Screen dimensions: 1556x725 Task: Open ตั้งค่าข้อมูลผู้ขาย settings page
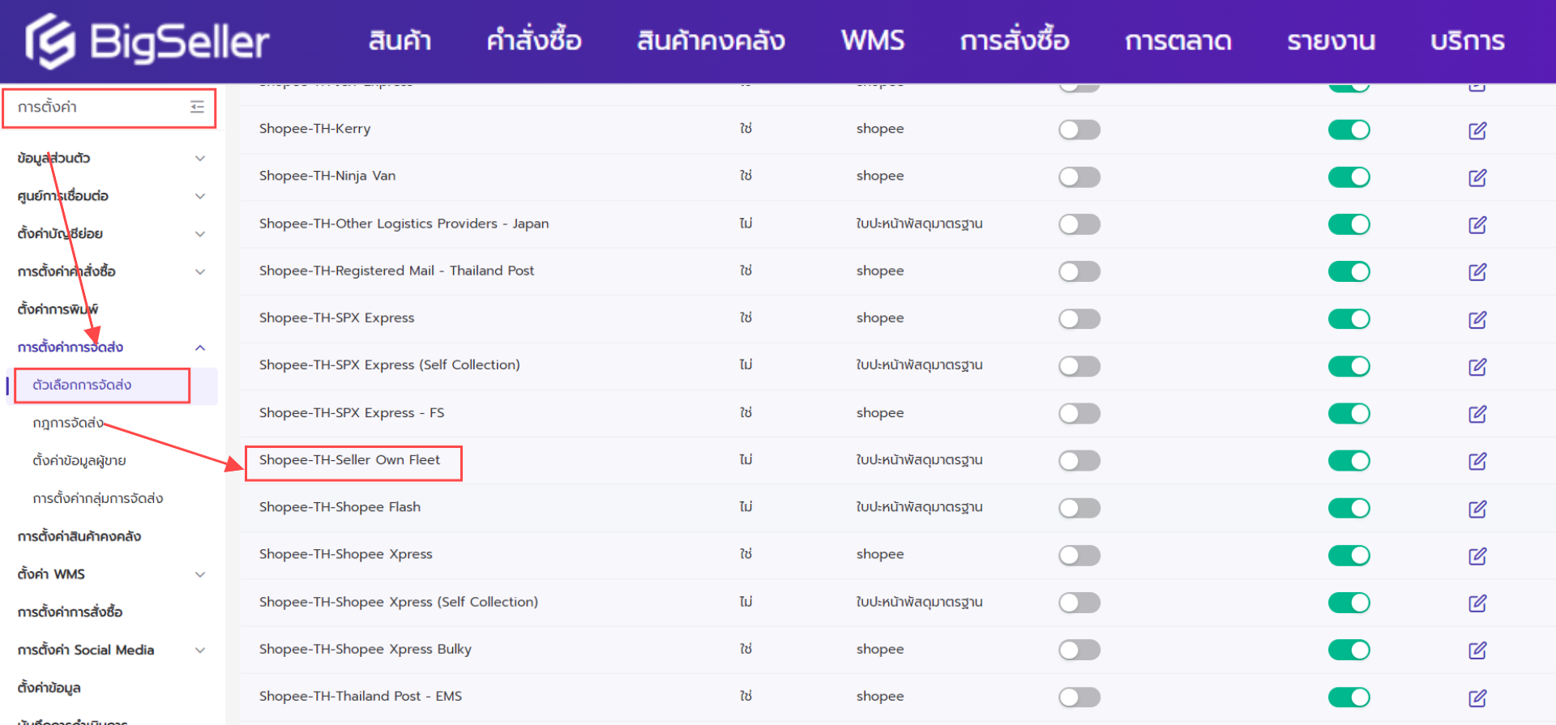tap(79, 461)
